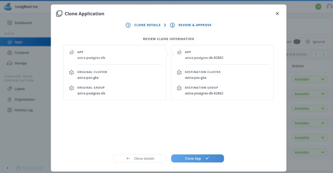
Task: Click the Original Group cube icon
Action: click(71, 88)
